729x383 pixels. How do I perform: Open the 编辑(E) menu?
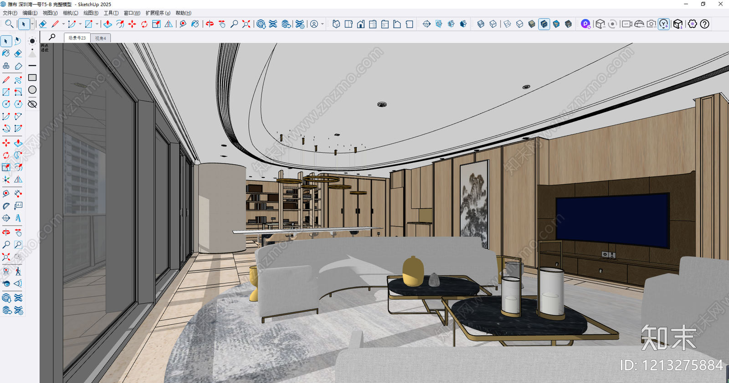[x=30, y=13]
